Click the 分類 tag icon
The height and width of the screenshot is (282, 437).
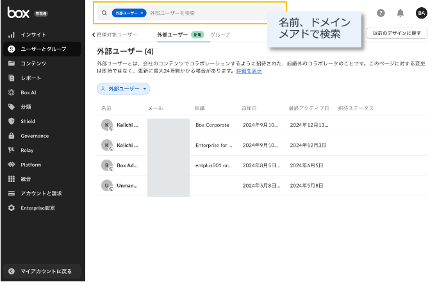pyautogui.click(x=12, y=107)
